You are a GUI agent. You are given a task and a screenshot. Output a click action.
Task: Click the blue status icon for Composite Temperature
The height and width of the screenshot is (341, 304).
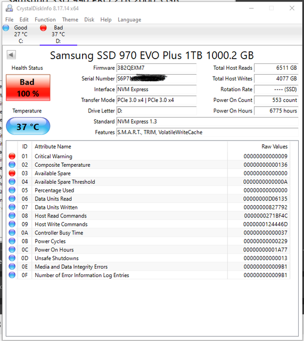12,165
